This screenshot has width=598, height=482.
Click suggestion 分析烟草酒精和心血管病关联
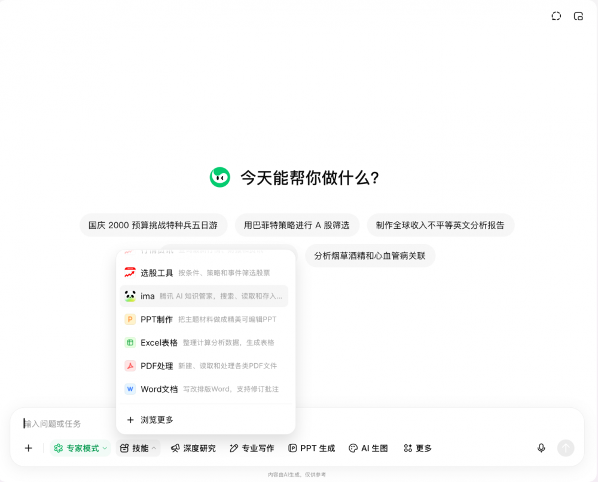[370, 256]
